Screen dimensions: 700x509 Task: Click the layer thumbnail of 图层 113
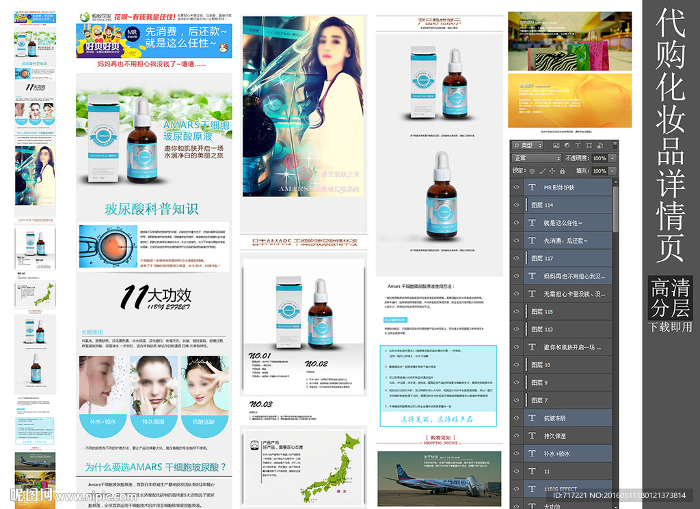click(526, 329)
